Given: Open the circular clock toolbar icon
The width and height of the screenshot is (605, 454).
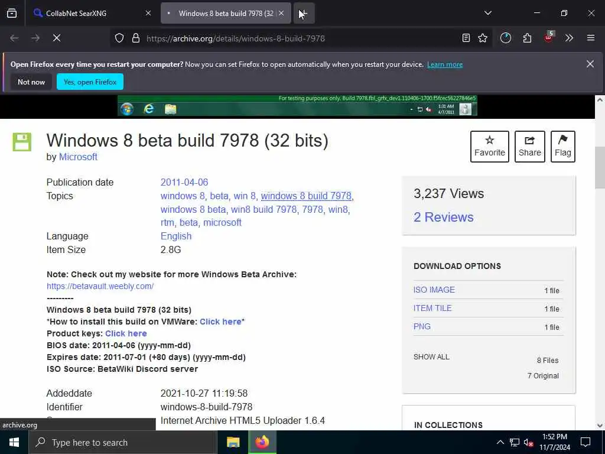Looking at the screenshot, I should [x=506, y=38].
